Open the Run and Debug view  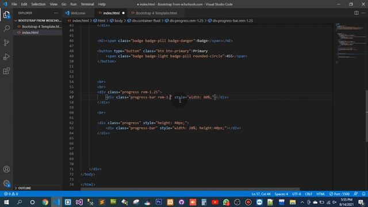click(x=6, y=56)
